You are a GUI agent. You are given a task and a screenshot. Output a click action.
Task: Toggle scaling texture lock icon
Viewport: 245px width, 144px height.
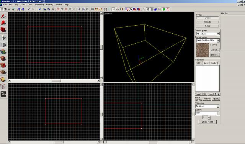click(118, 9)
